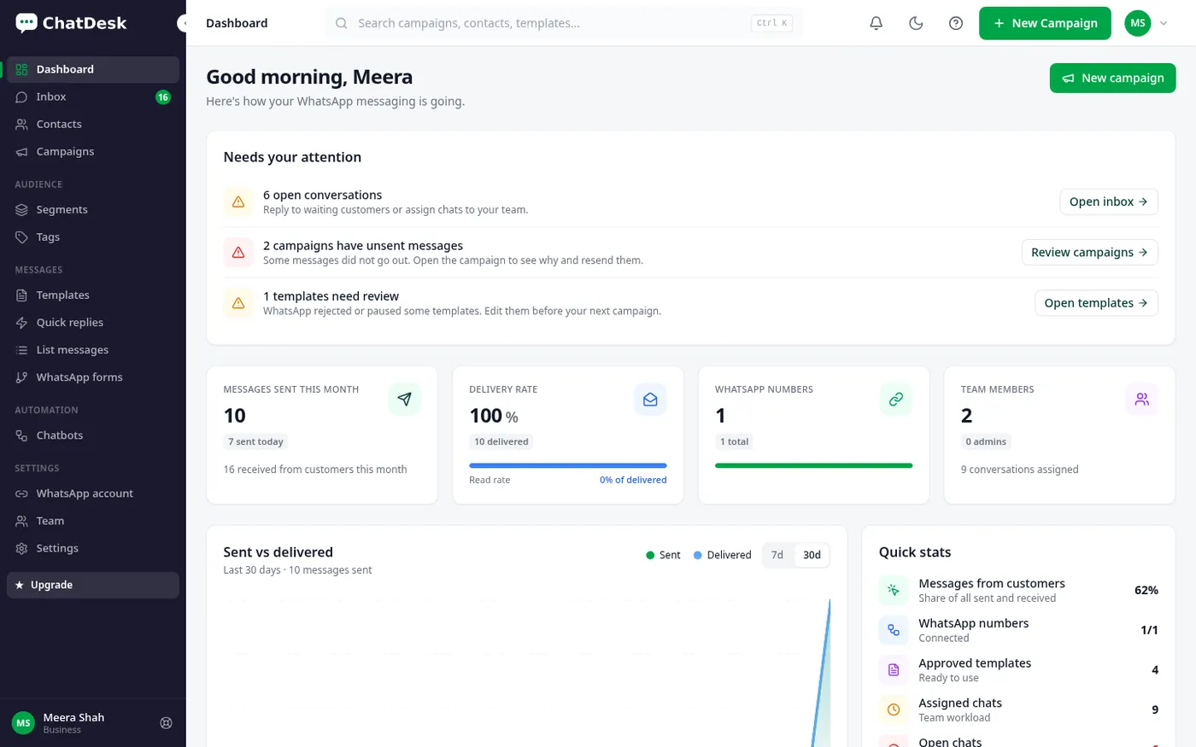Click the WhatsApp numbers green progress bar

pyautogui.click(x=814, y=465)
